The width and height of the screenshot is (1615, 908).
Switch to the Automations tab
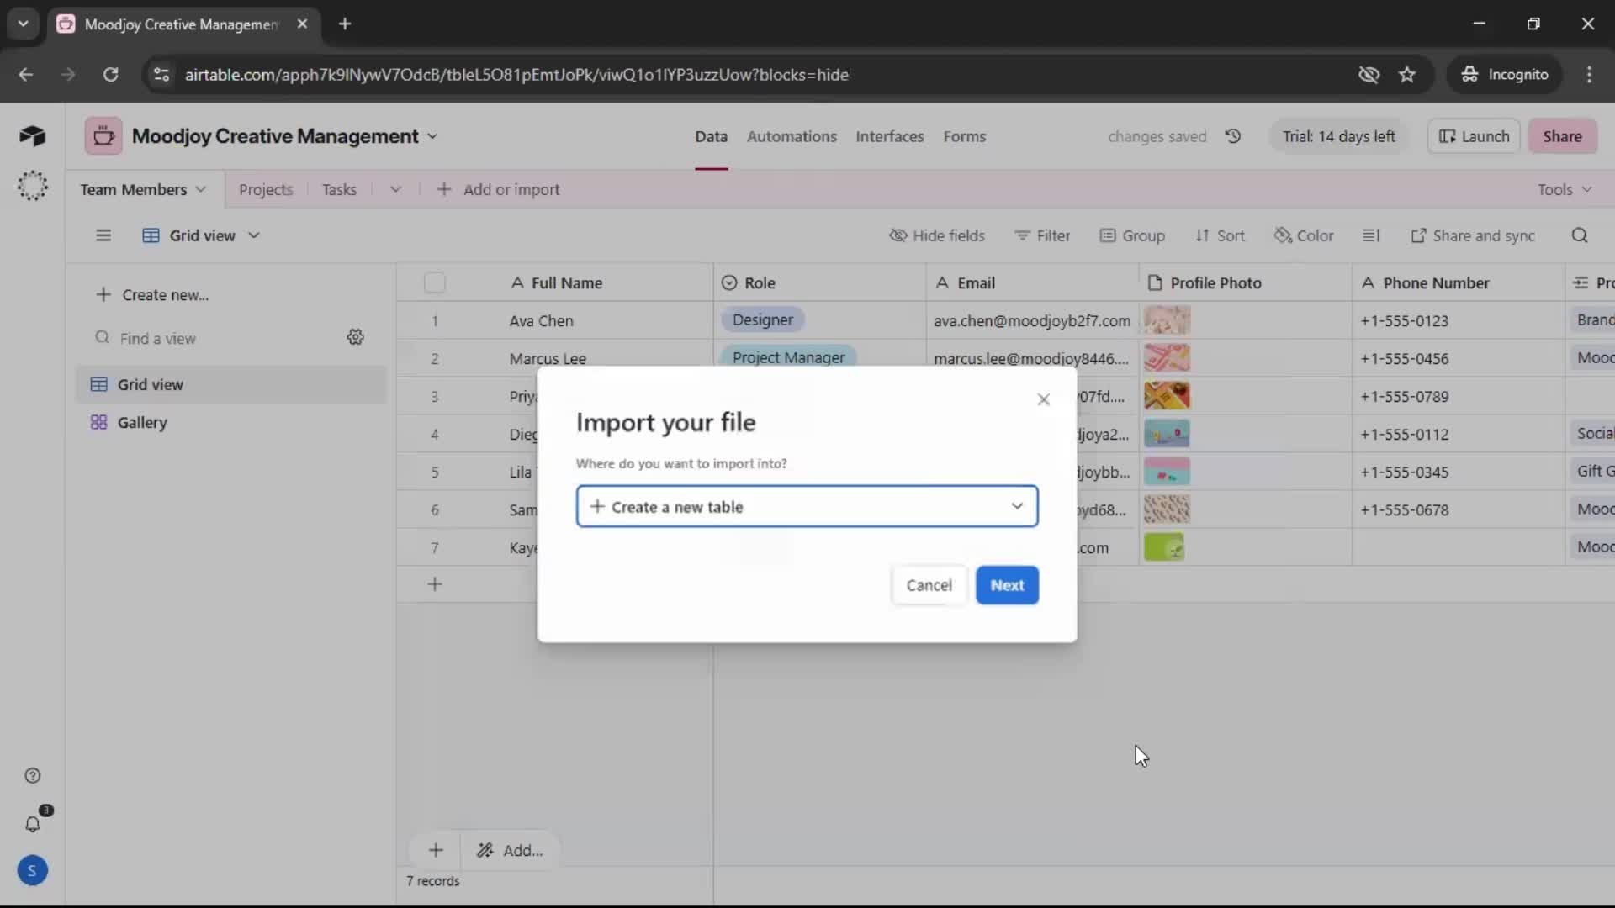(792, 136)
